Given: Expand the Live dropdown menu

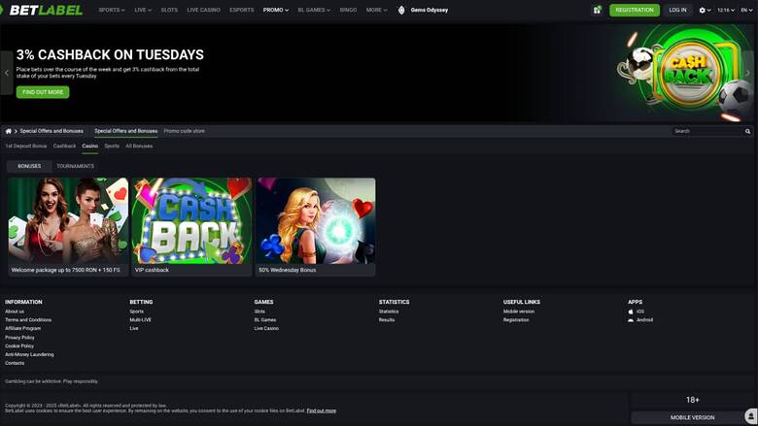Looking at the screenshot, I should point(143,10).
